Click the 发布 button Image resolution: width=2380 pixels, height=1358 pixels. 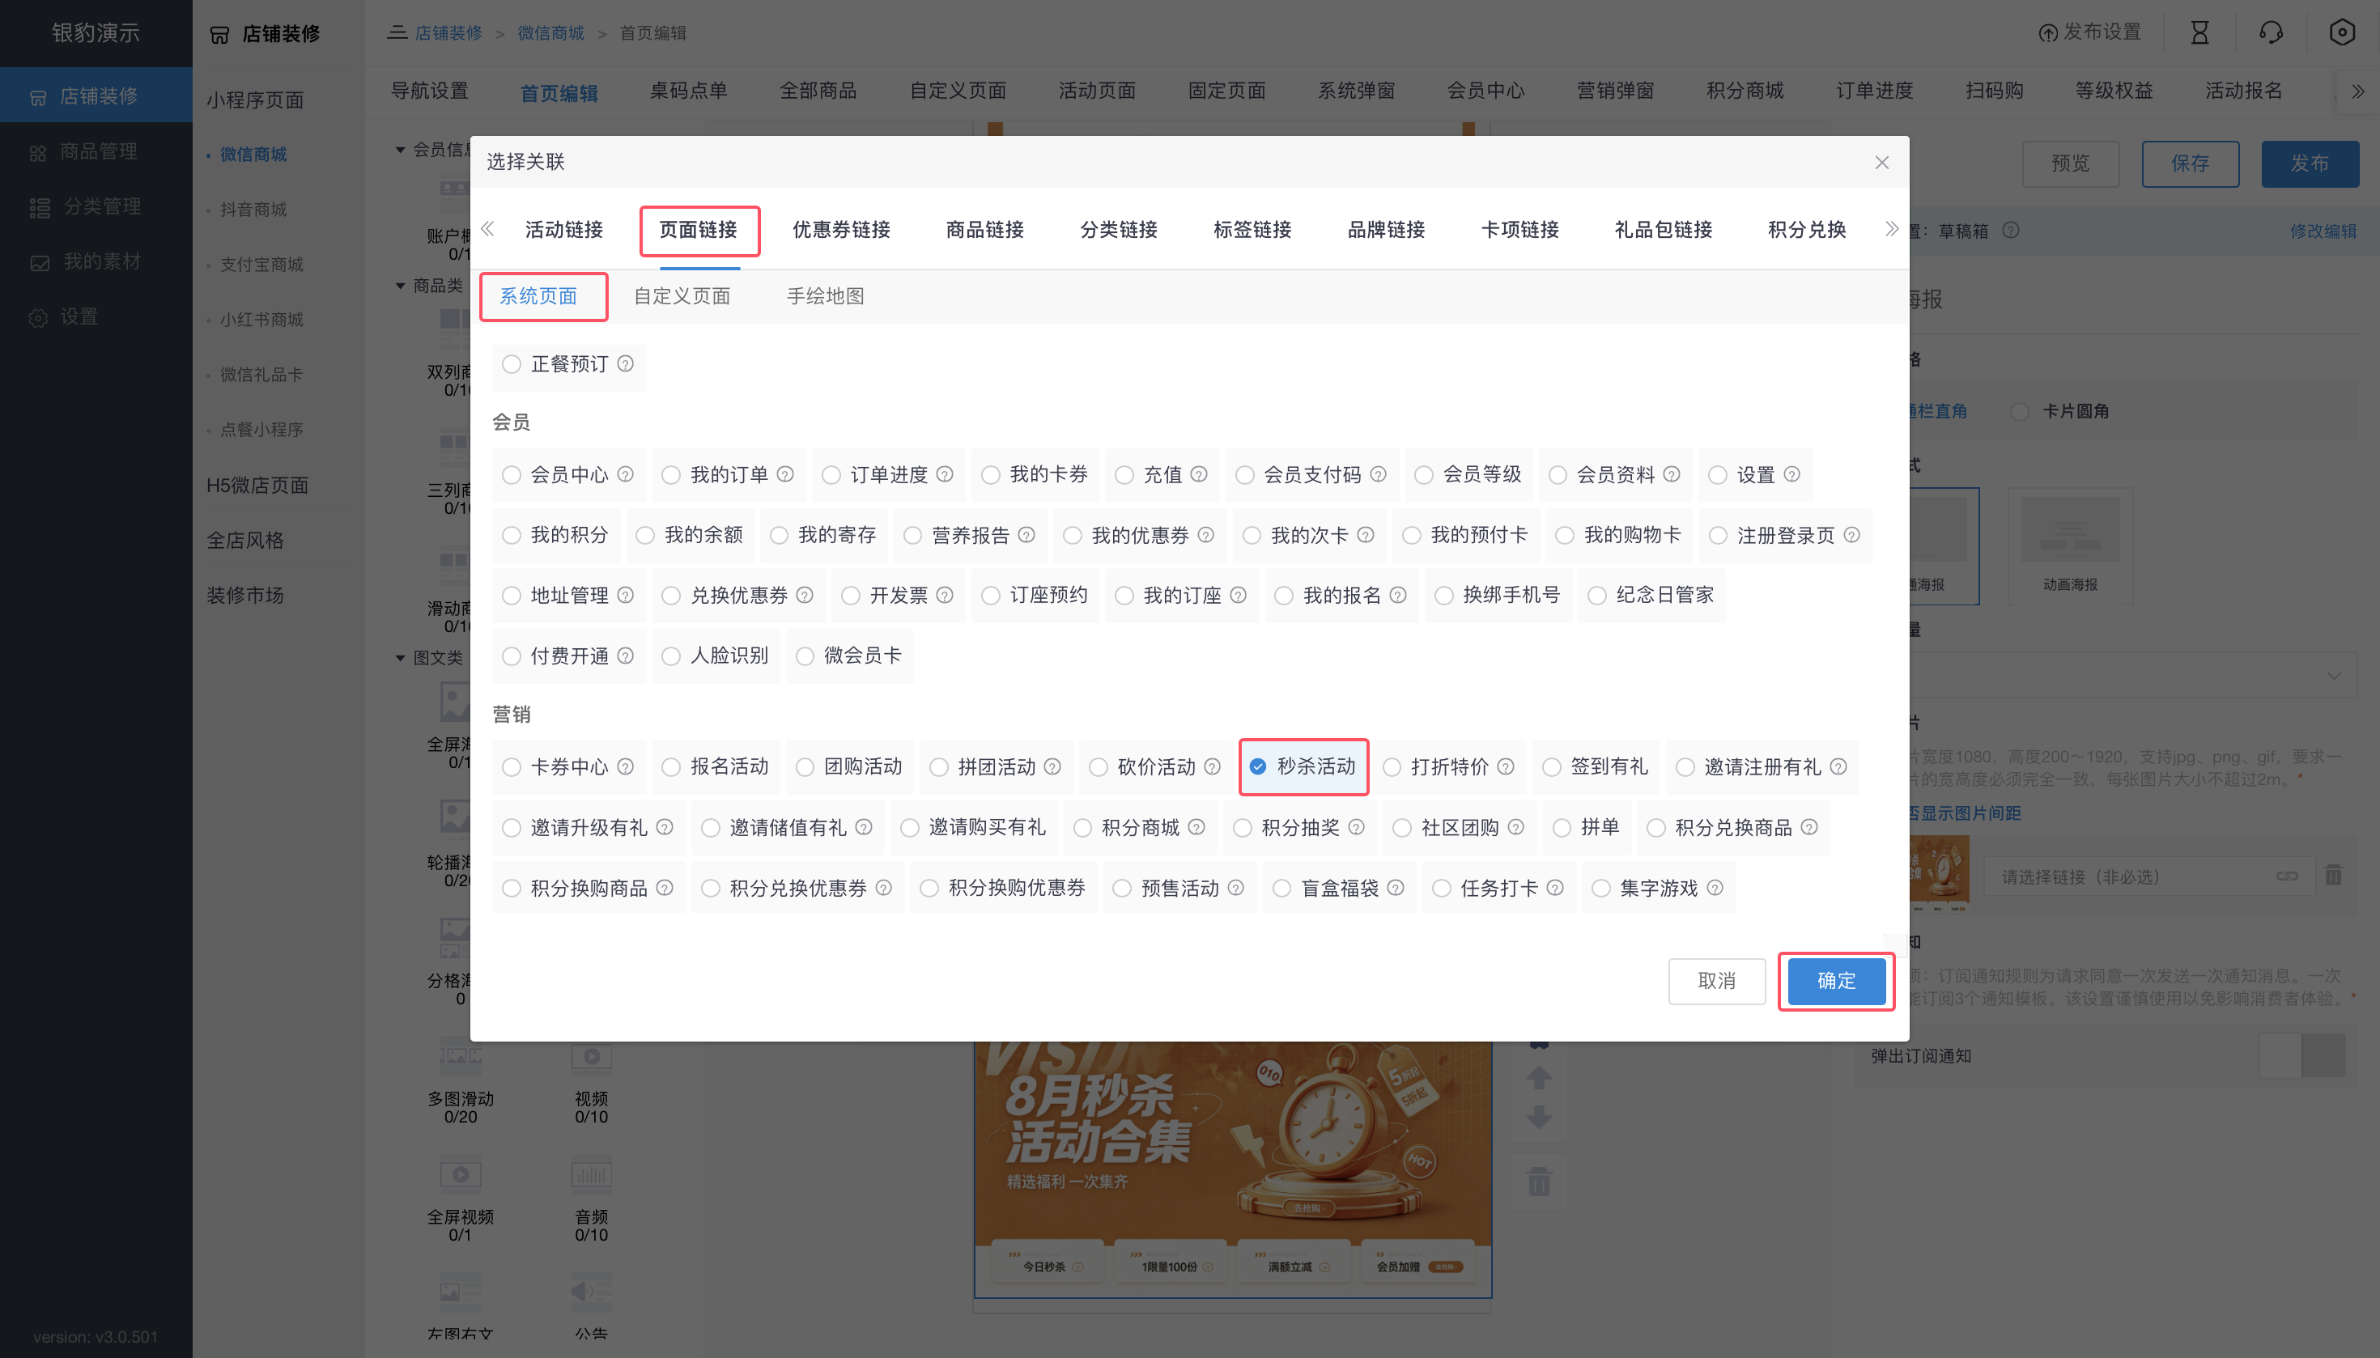pos(2310,164)
